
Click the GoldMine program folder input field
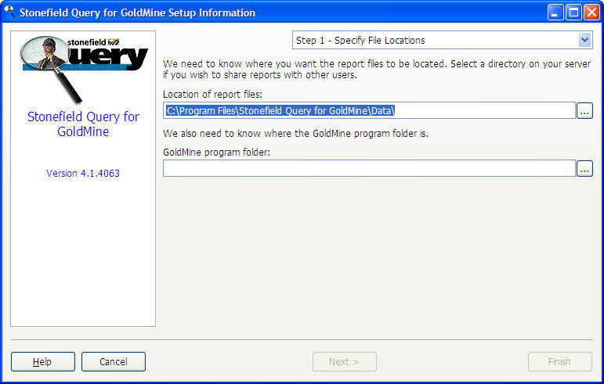pos(369,168)
